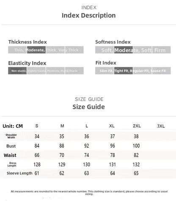
Task: Click the Index Description heading
Action: pyautogui.click(x=89, y=15)
